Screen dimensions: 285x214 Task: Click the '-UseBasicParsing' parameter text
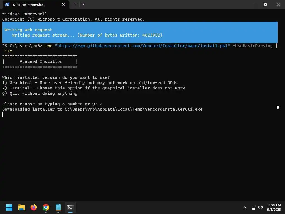[253, 46]
